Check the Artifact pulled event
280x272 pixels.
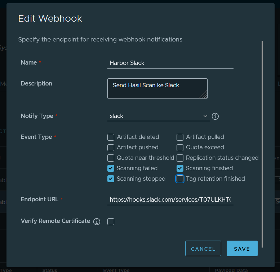pos(180,137)
